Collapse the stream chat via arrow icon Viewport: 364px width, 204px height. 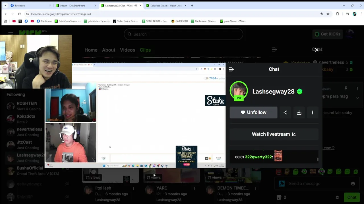tap(274, 50)
